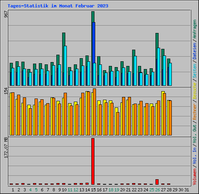
Task: Click the 172.07 MB y-axis label
Action: (x=6, y=147)
